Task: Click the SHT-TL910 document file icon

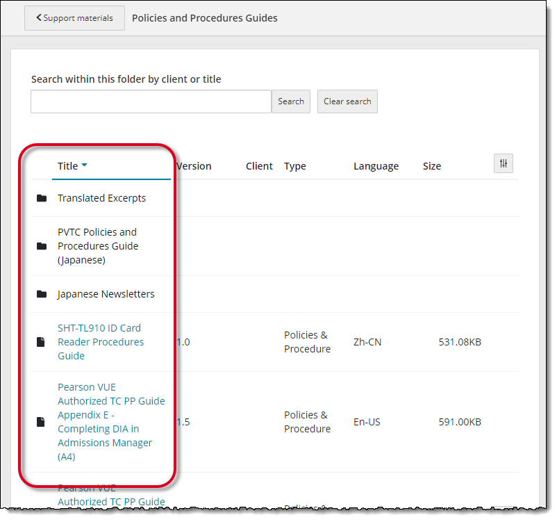Action: (42, 342)
